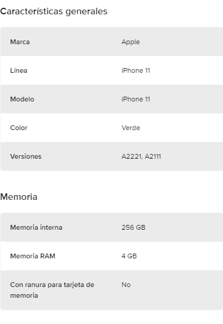This screenshot has width=223, height=324.
Task: Click the word generales in the heading
Action: 86,12
